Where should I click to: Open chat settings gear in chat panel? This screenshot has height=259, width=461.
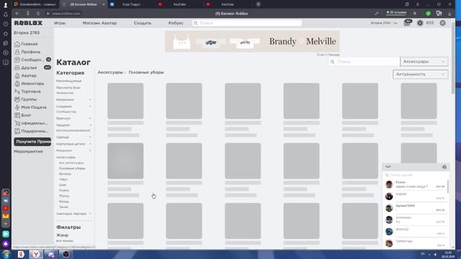point(444,167)
